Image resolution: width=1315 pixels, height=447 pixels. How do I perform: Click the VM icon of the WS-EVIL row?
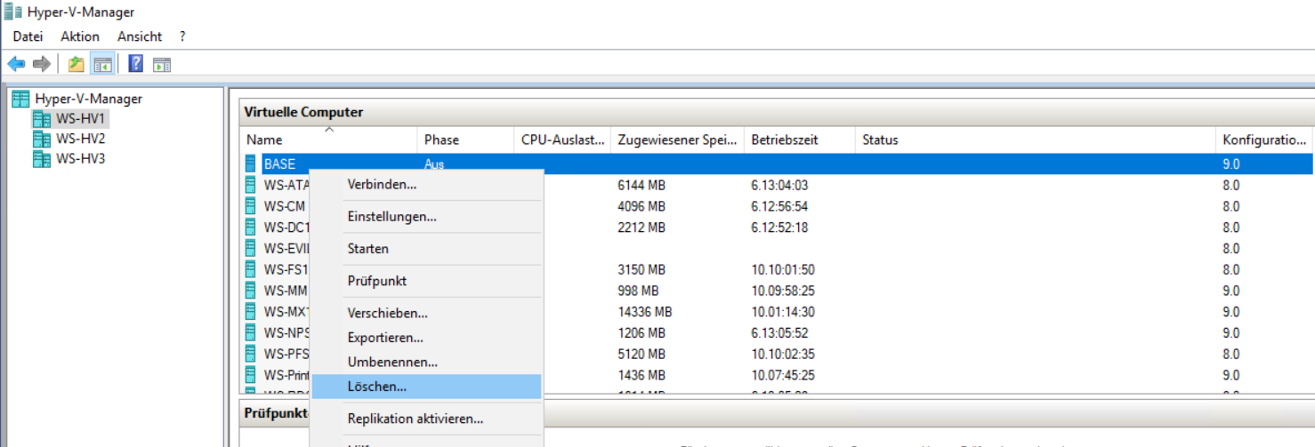(251, 248)
